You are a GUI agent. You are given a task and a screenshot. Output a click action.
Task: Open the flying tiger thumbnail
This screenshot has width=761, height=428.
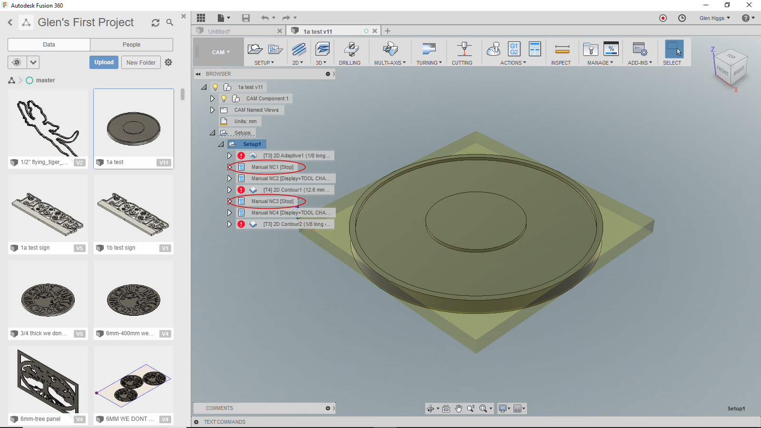pyautogui.click(x=48, y=123)
